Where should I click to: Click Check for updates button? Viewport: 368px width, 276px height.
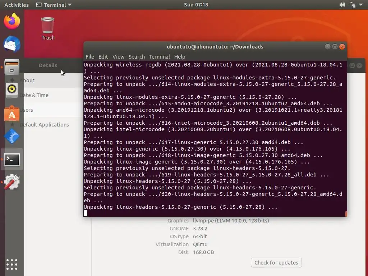(276, 263)
